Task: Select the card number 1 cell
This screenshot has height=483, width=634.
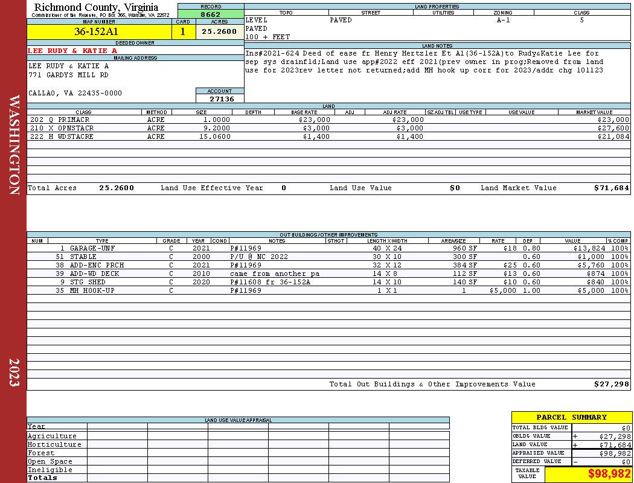Action: click(x=184, y=31)
